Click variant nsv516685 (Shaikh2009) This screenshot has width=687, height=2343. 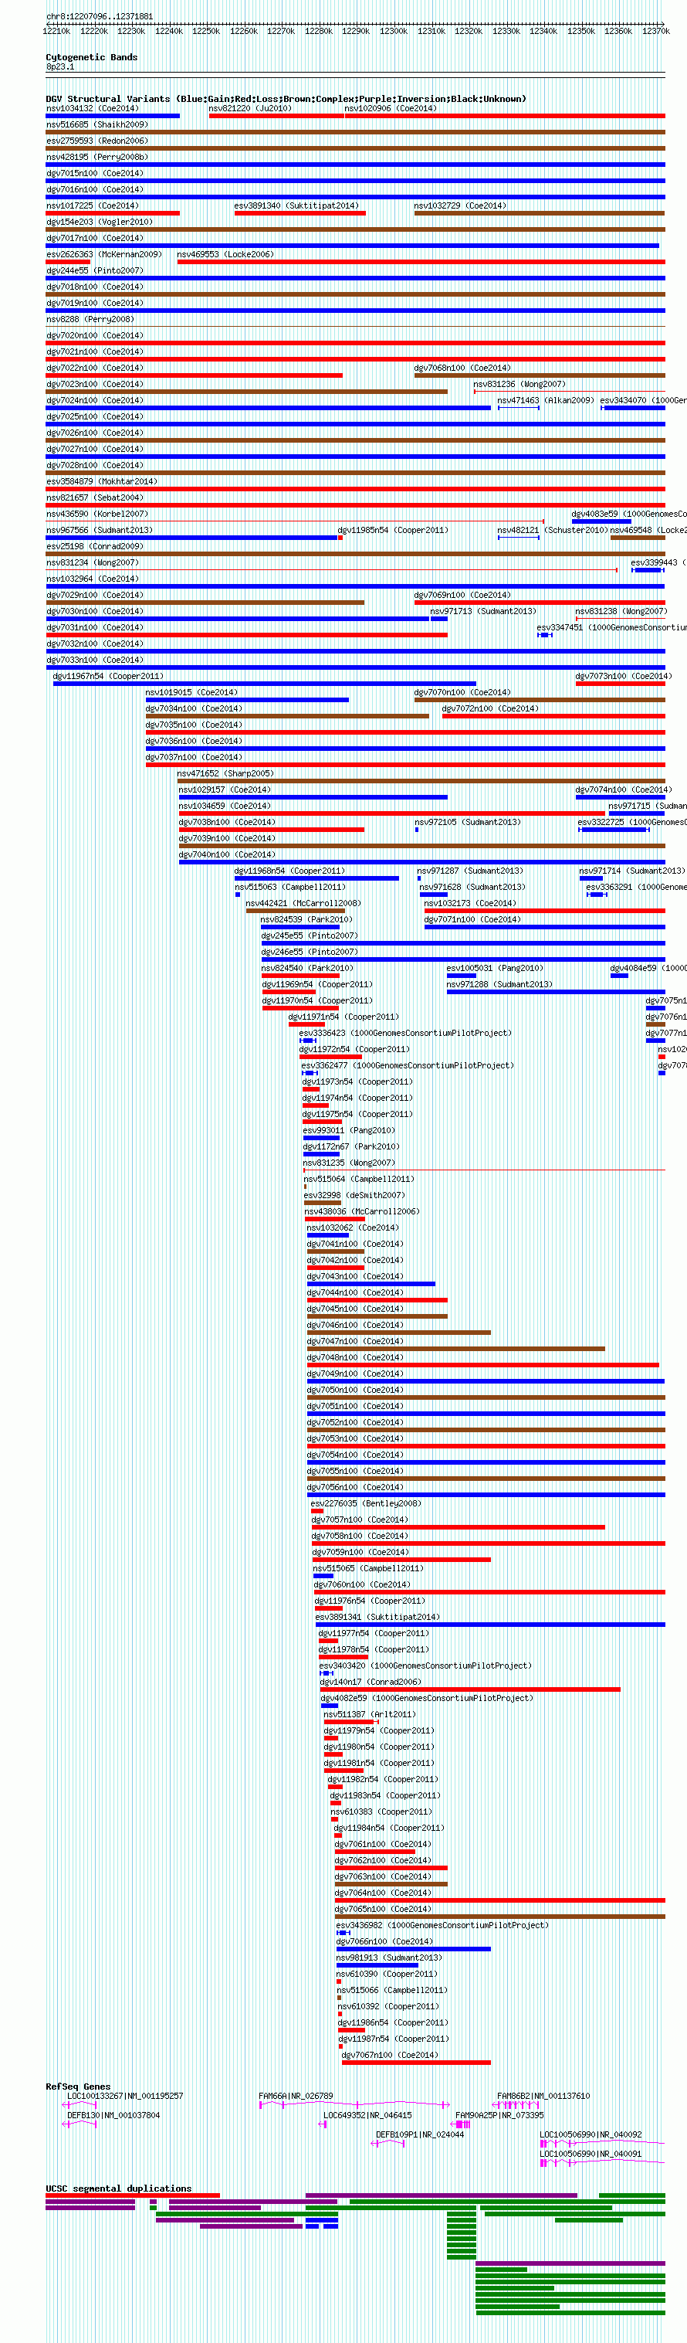[97, 124]
